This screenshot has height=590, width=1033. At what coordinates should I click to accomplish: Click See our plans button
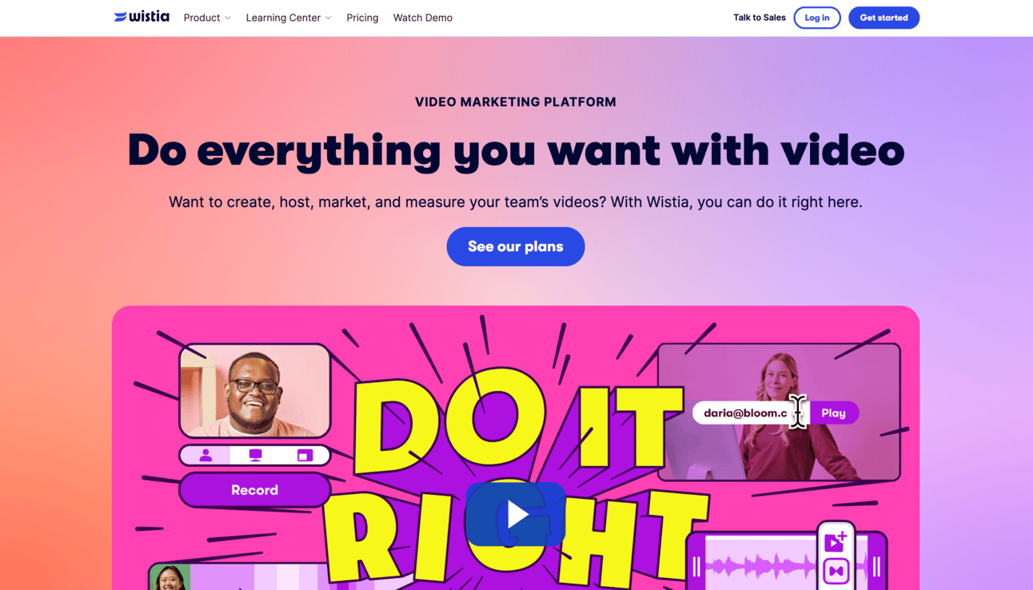pos(516,246)
